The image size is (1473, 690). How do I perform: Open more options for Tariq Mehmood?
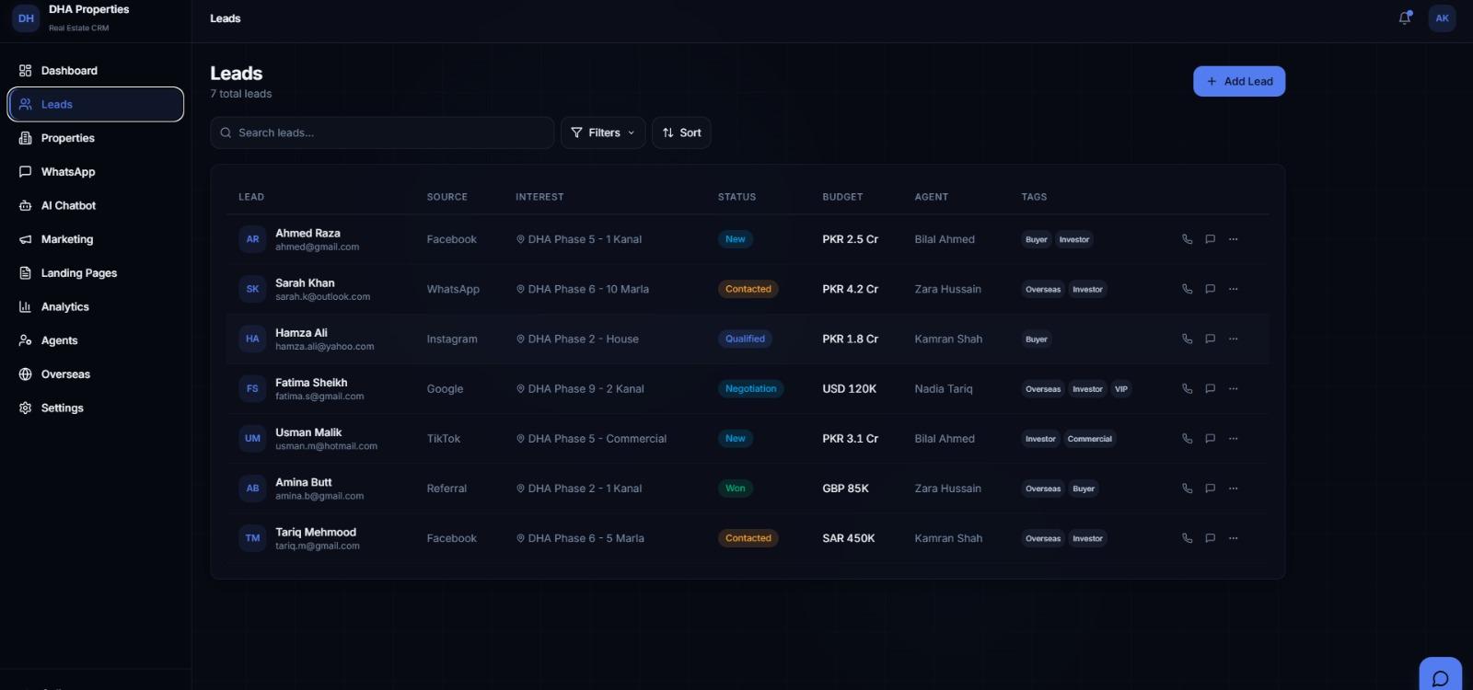1233,538
